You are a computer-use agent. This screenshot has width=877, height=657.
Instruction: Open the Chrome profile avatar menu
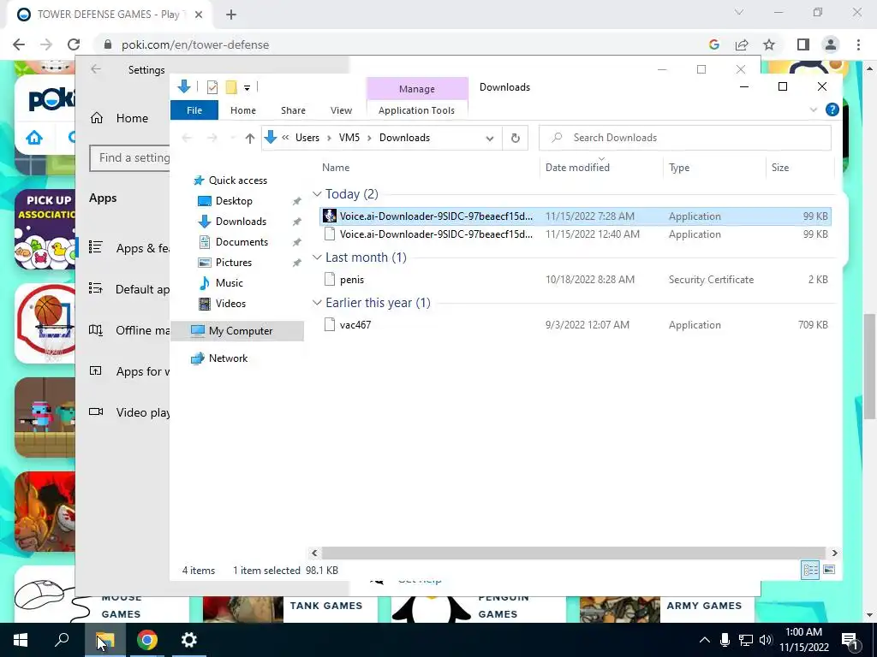(831, 44)
